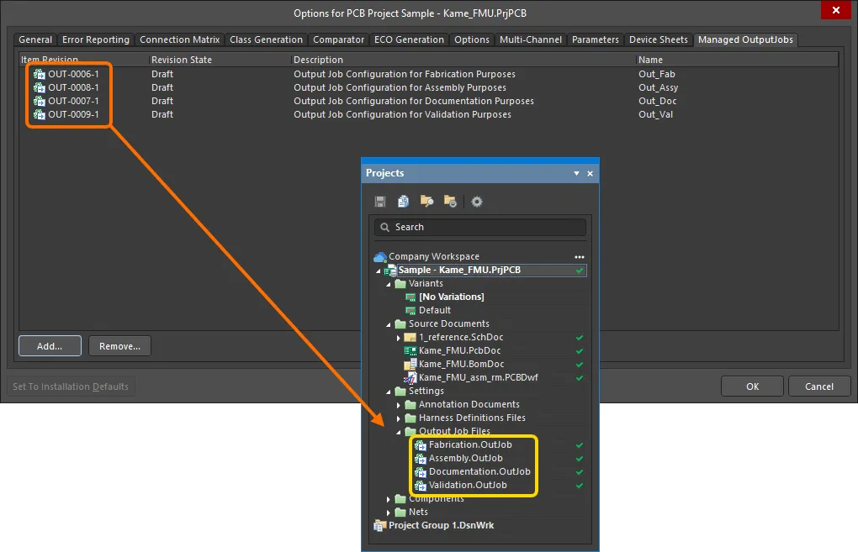
Task: Click the Kame_FMU_asm_rm.PCBDwf document icon
Action: pos(410,377)
